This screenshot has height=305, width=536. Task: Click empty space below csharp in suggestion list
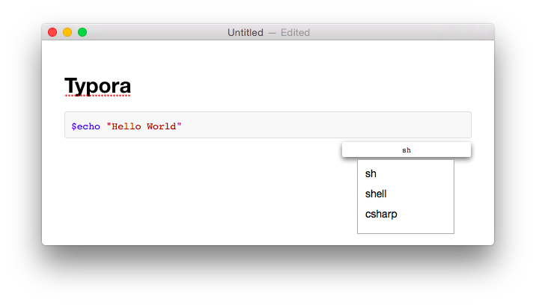pyautogui.click(x=405, y=227)
